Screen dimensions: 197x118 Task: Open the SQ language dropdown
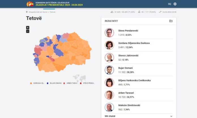(170, 4)
